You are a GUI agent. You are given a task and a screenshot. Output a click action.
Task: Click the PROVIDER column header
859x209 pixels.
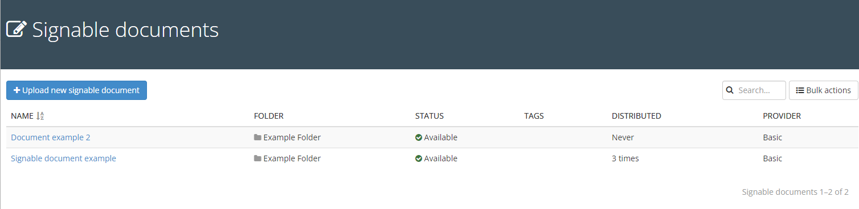(x=782, y=116)
